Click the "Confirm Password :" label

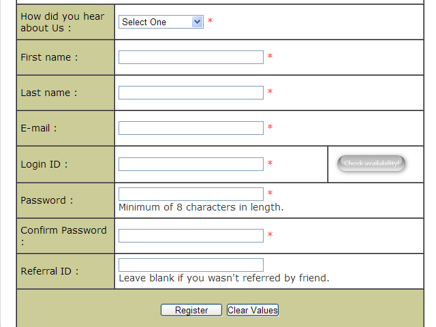click(x=63, y=230)
